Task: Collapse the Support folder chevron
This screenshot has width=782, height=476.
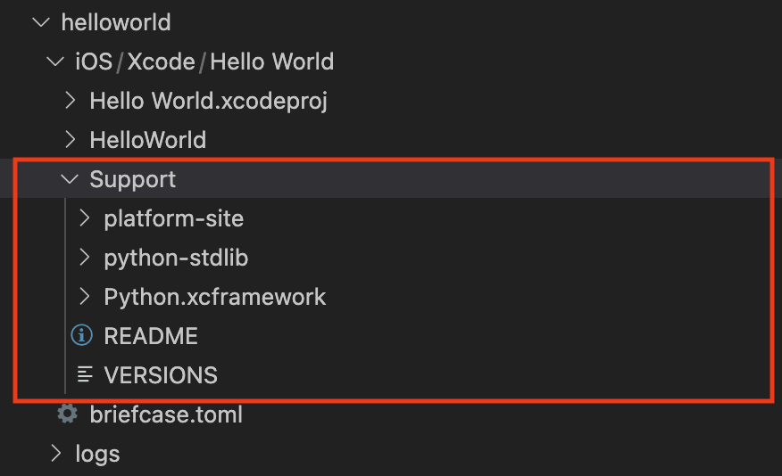Action: coord(70,179)
